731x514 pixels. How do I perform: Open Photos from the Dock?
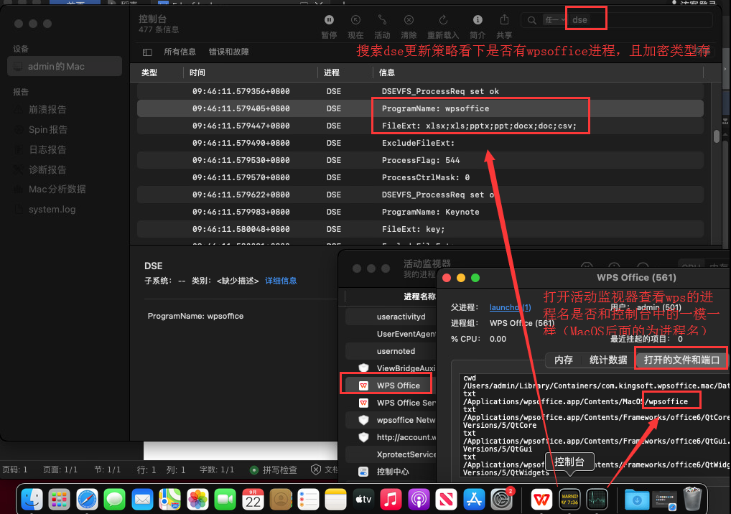(x=197, y=500)
